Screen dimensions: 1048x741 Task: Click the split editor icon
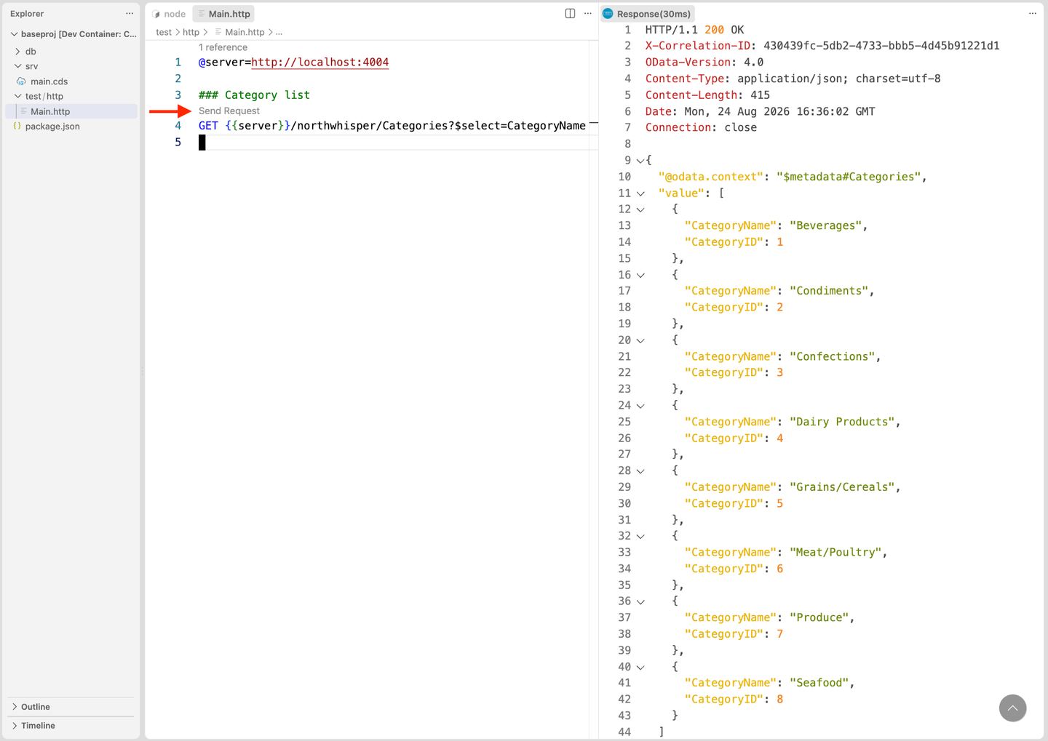(570, 14)
